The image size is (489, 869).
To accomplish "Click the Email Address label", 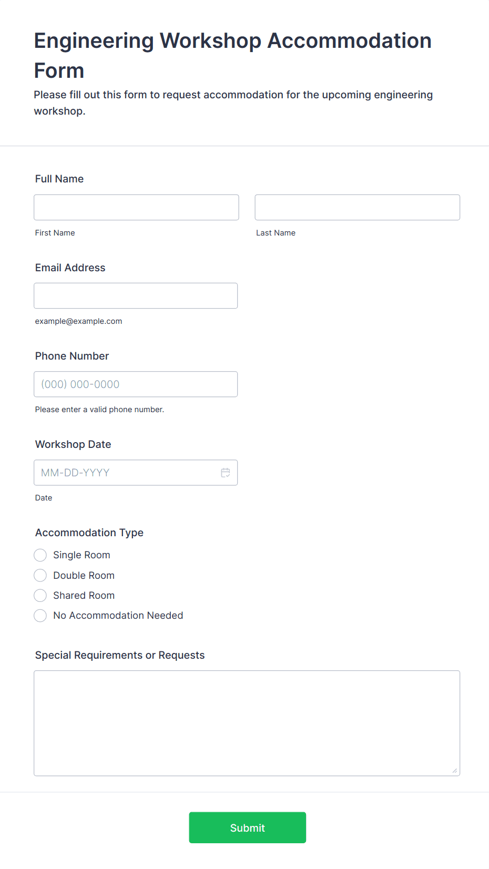I will point(70,268).
